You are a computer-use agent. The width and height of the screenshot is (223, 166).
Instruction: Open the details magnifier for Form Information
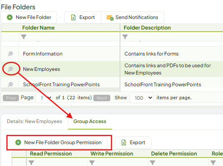pos(11,54)
